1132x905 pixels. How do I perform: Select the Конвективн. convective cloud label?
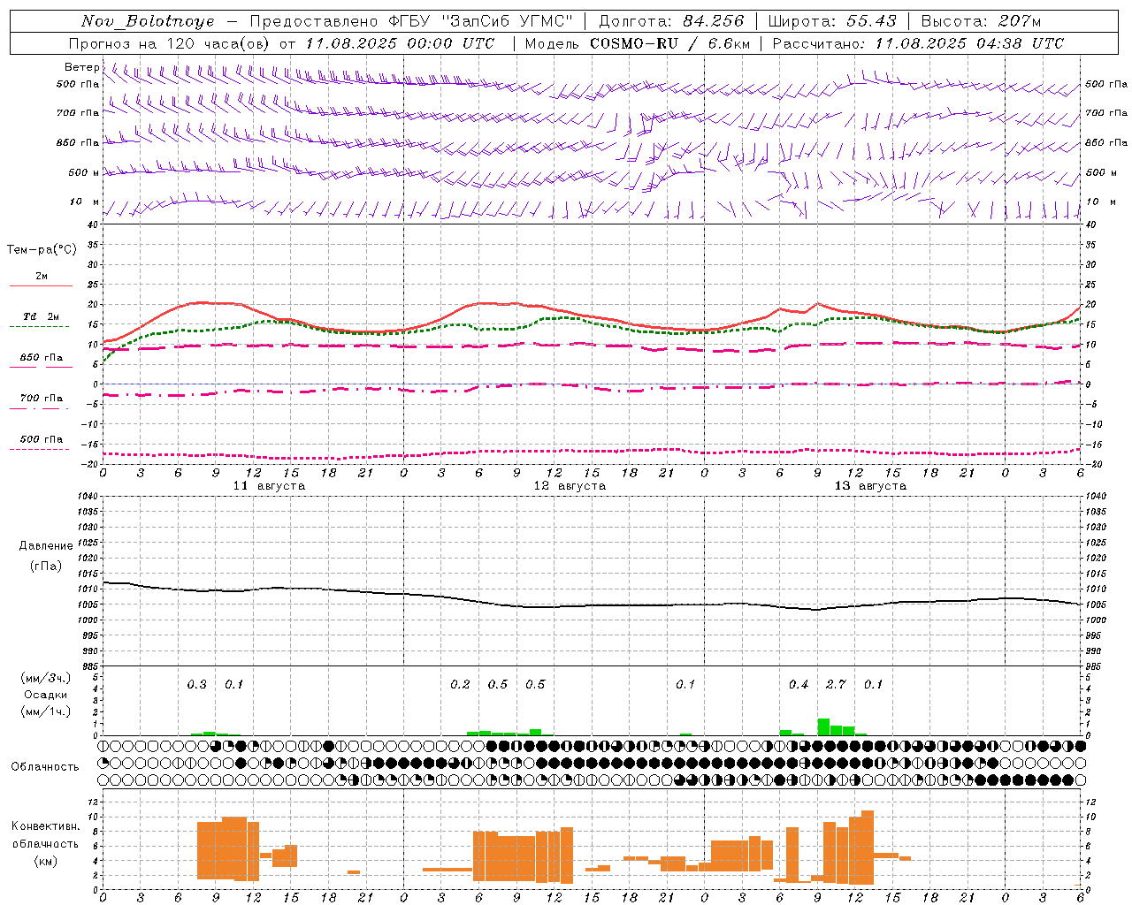46,826
